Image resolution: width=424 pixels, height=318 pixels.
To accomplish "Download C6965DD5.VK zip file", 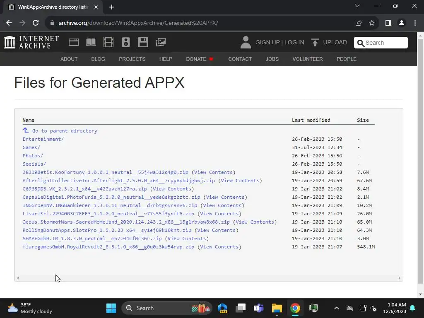I will (x=84, y=189).
